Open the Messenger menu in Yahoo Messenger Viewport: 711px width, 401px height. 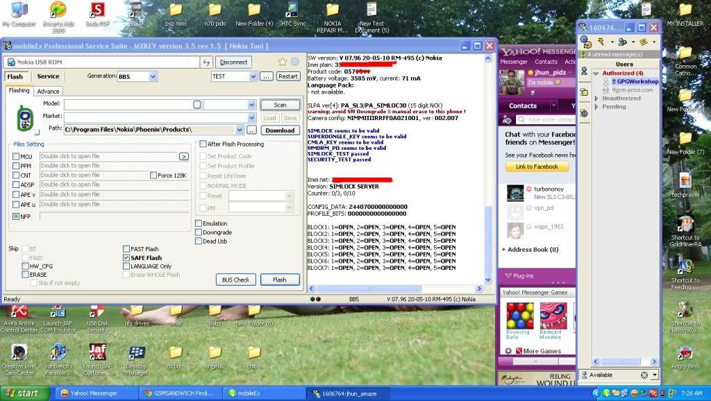tap(513, 62)
